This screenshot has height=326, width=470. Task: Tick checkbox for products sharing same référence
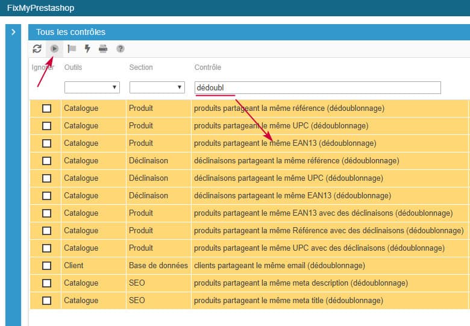point(46,108)
